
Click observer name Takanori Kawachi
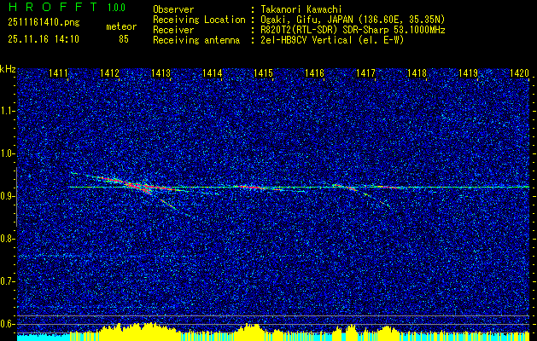click(301, 9)
